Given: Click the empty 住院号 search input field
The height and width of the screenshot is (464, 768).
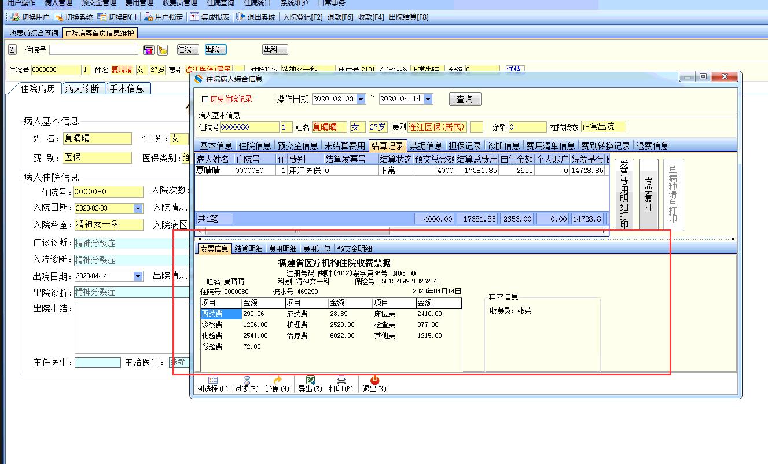Looking at the screenshot, I should tap(94, 50).
